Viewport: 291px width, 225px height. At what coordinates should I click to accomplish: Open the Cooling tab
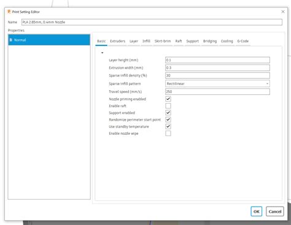227,41
